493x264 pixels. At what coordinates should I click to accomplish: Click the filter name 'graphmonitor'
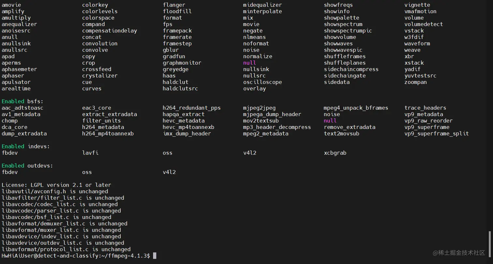182,63
